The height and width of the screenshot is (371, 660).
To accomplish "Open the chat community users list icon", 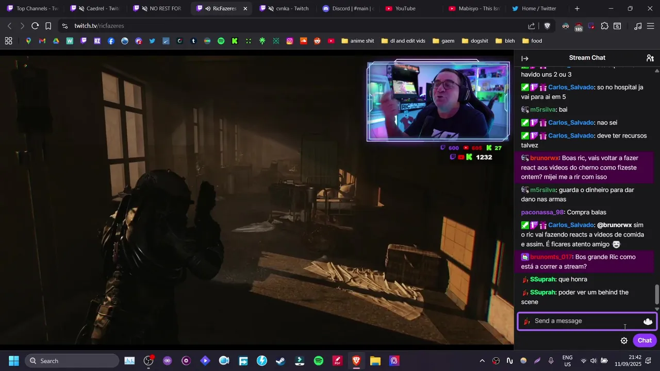I will point(650,58).
